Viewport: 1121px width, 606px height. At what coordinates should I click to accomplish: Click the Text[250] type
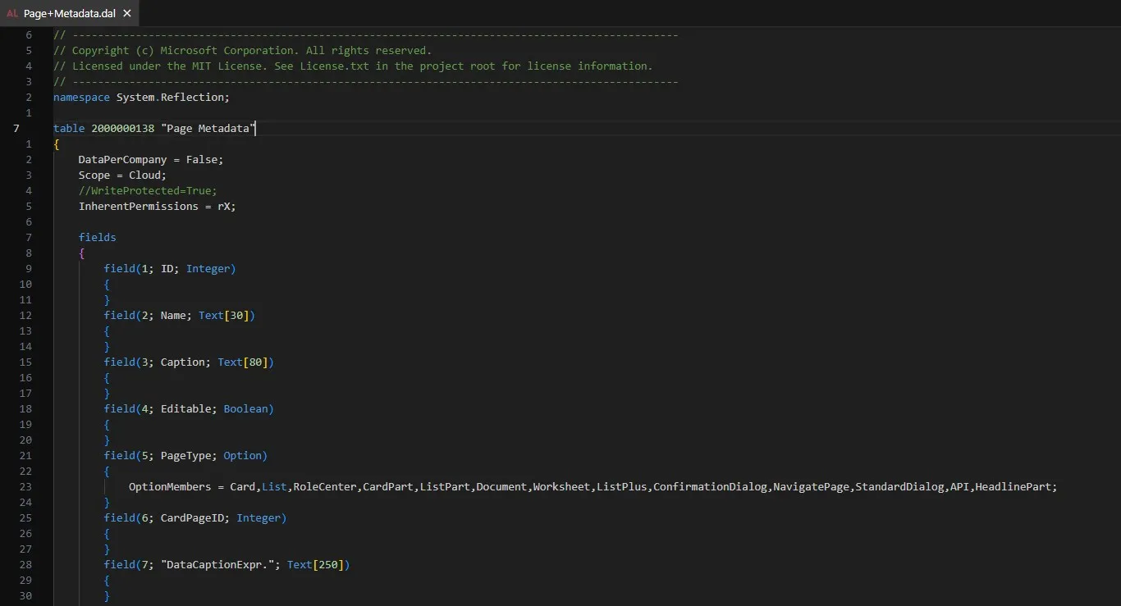pyautogui.click(x=315, y=564)
